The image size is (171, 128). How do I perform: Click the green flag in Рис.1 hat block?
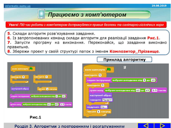coord(31,69)
